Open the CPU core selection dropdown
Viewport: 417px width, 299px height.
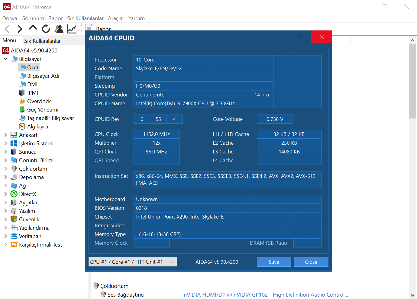133,262
